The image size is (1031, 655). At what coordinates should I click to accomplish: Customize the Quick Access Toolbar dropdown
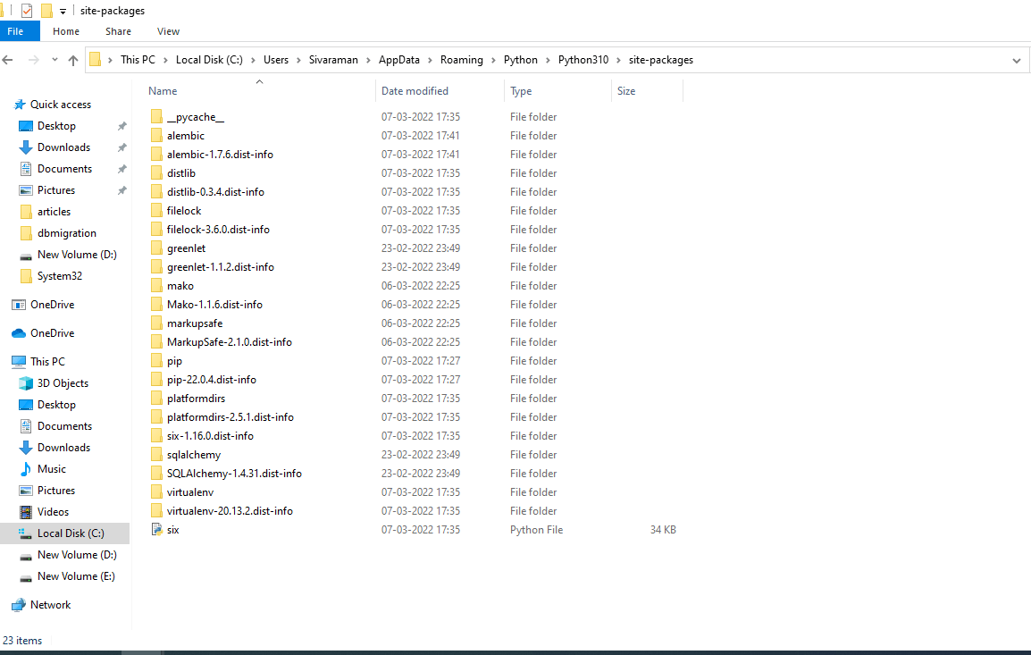(x=62, y=10)
